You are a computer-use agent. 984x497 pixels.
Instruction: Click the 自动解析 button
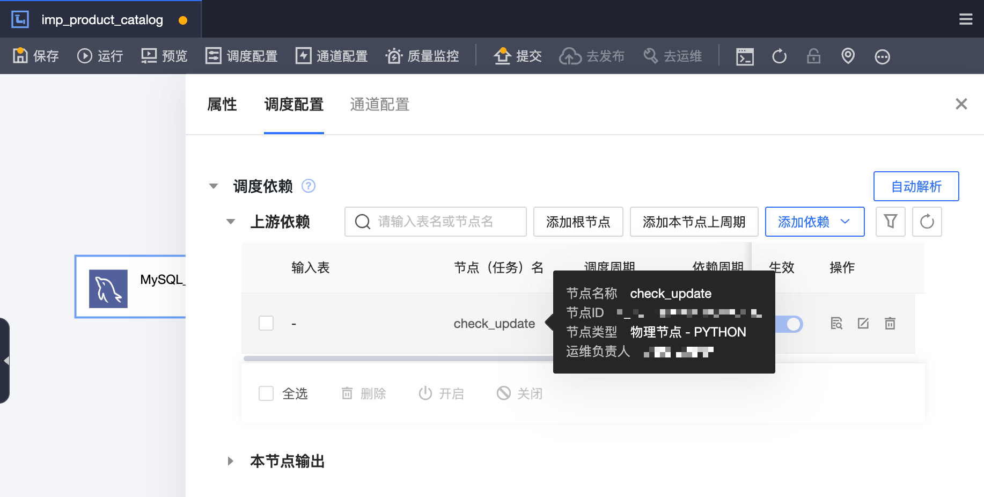916,186
